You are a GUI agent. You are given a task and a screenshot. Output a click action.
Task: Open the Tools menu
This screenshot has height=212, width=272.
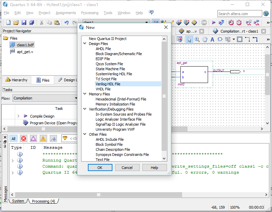pyautogui.click(x=108, y=13)
